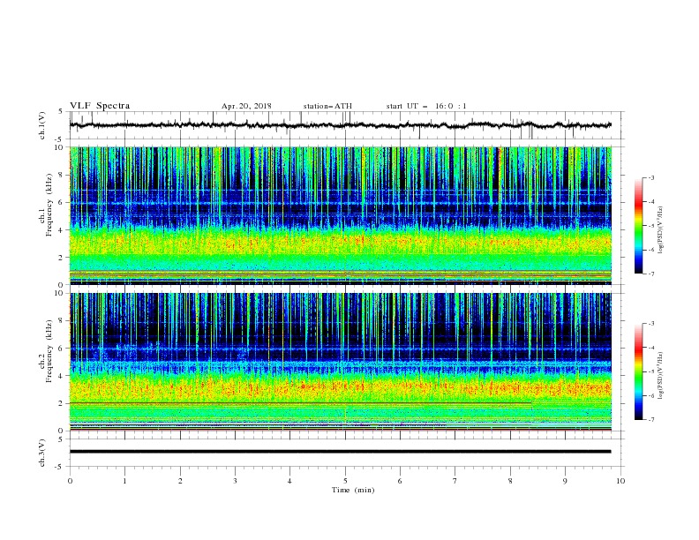Click the ch.2 spectrogram color scale bar
Image resolution: width=699 pixels, height=540 pixels.
pyautogui.click(x=638, y=371)
